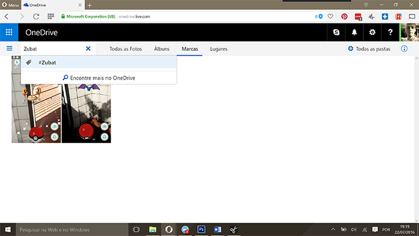The width and height of the screenshot is (419, 236).
Task: Open the notifications bell
Action: pos(354,32)
